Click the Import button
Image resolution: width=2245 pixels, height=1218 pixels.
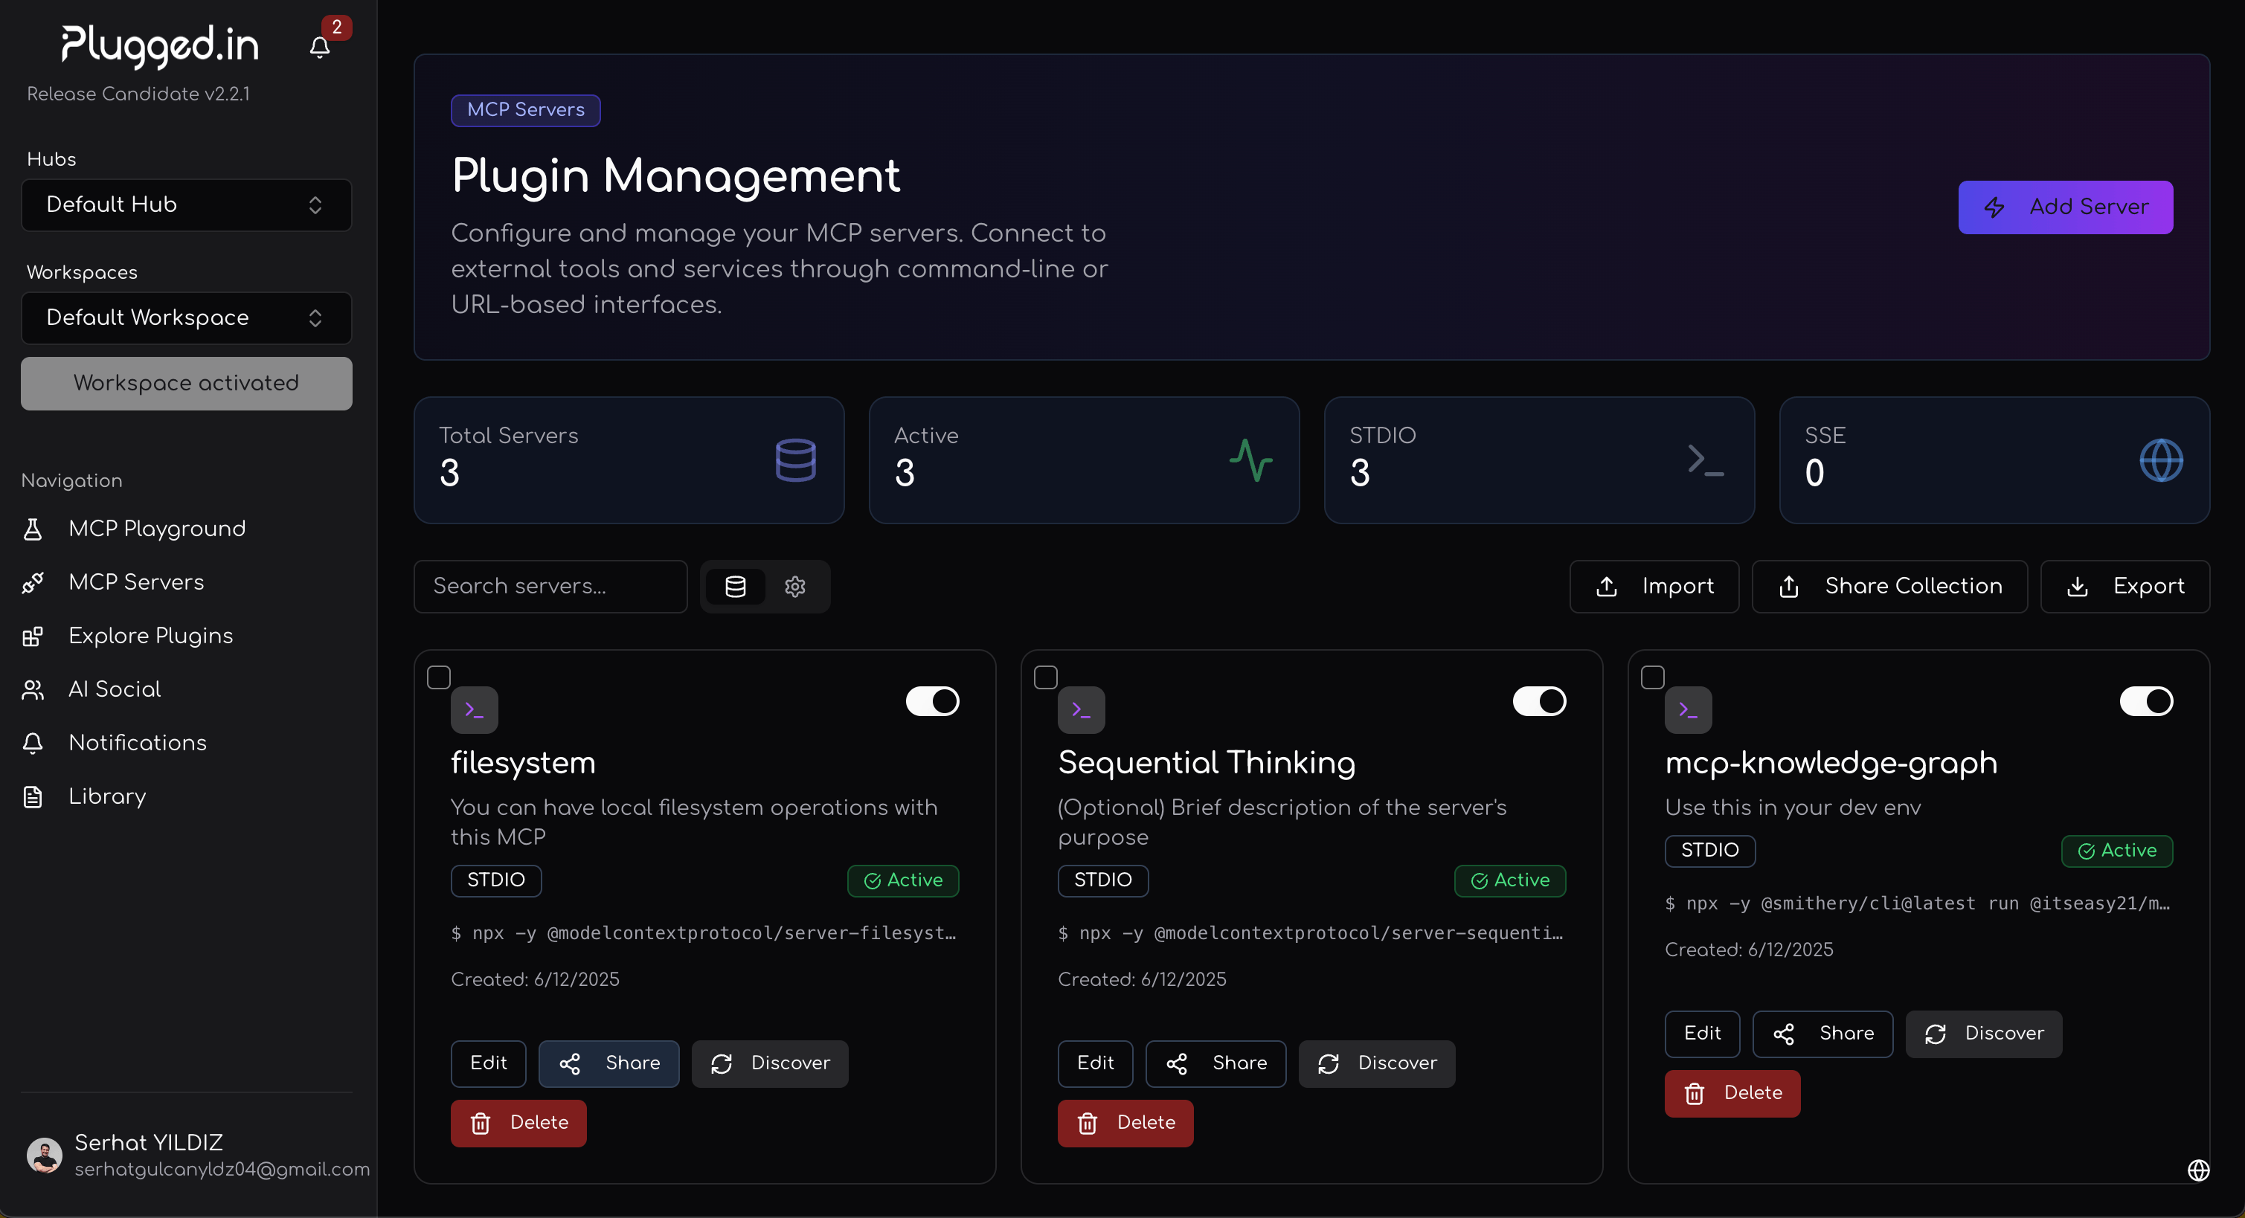1654,587
